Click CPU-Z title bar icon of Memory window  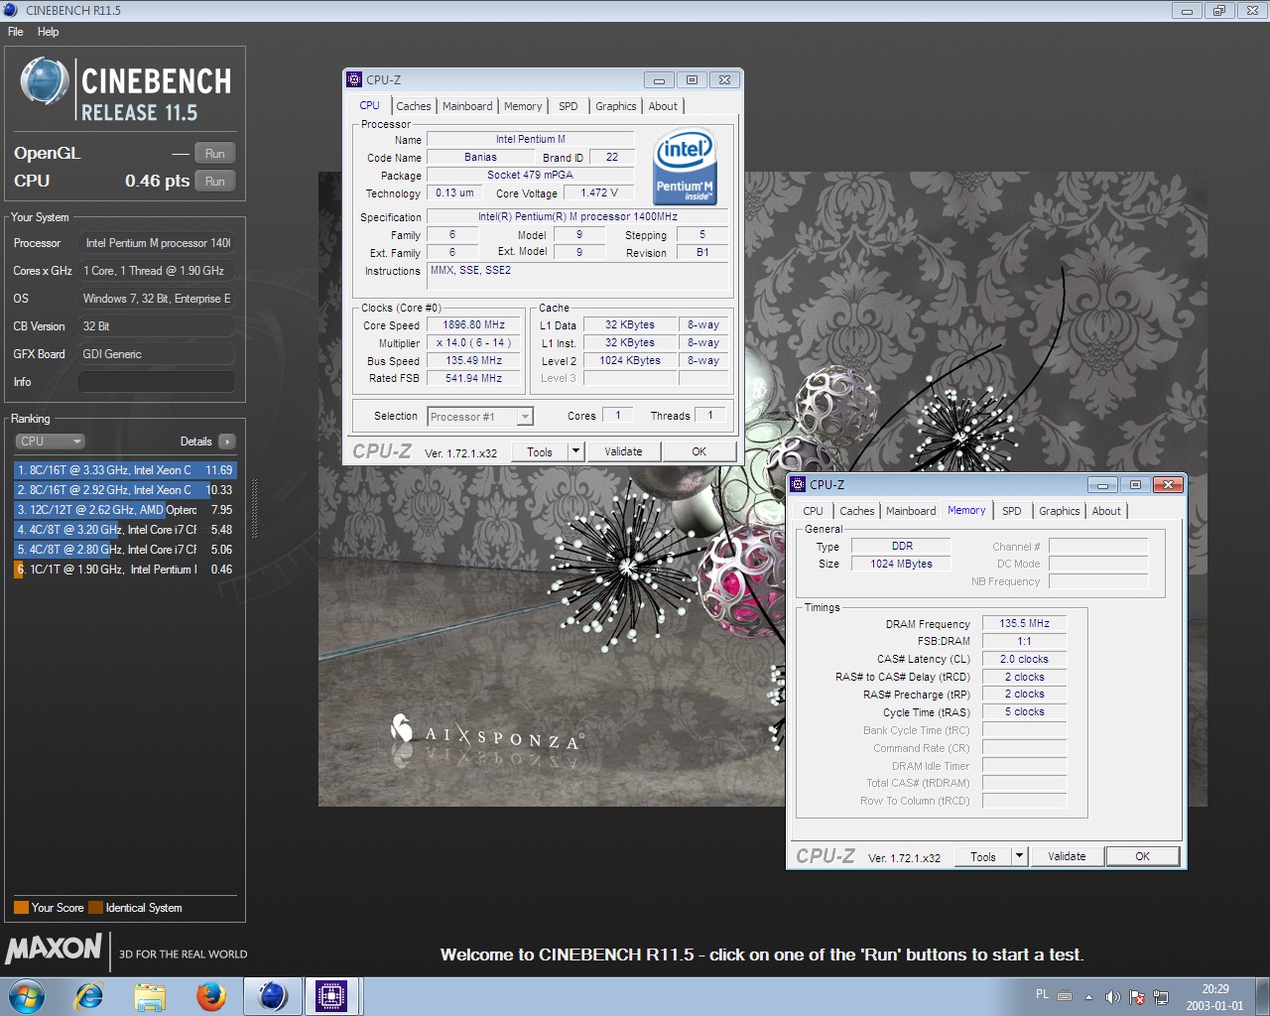tap(798, 484)
